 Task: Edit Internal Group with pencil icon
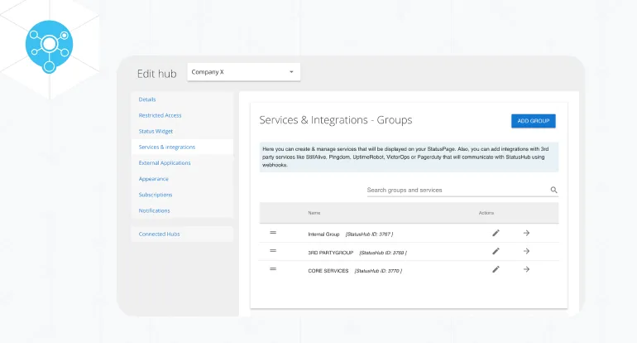pyautogui.click(x=496, y=233)
